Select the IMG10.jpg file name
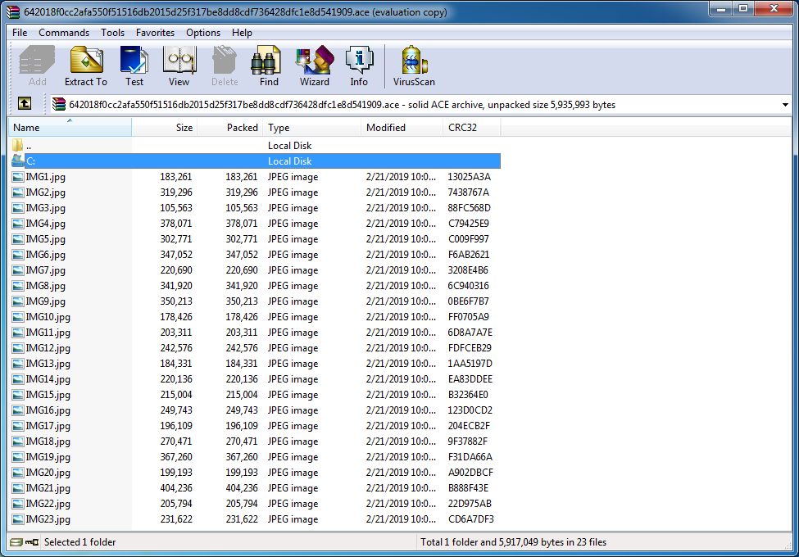 pyautogui.click(x=48, y=317)
